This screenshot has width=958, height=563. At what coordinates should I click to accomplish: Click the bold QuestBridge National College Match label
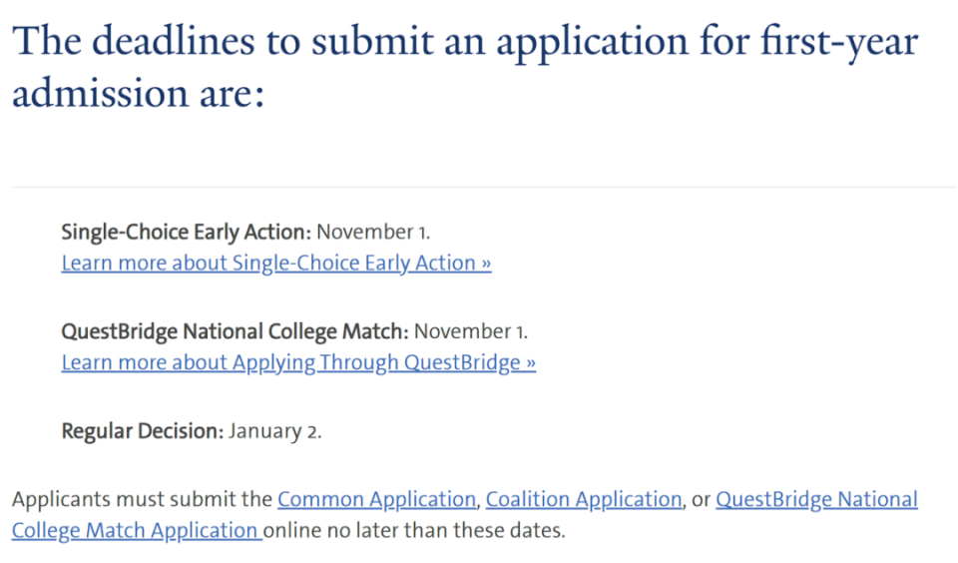click(x=236, y=331)
